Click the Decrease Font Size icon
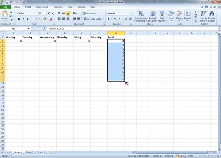This screenshot has height=158, width=221. pos(53,14)
